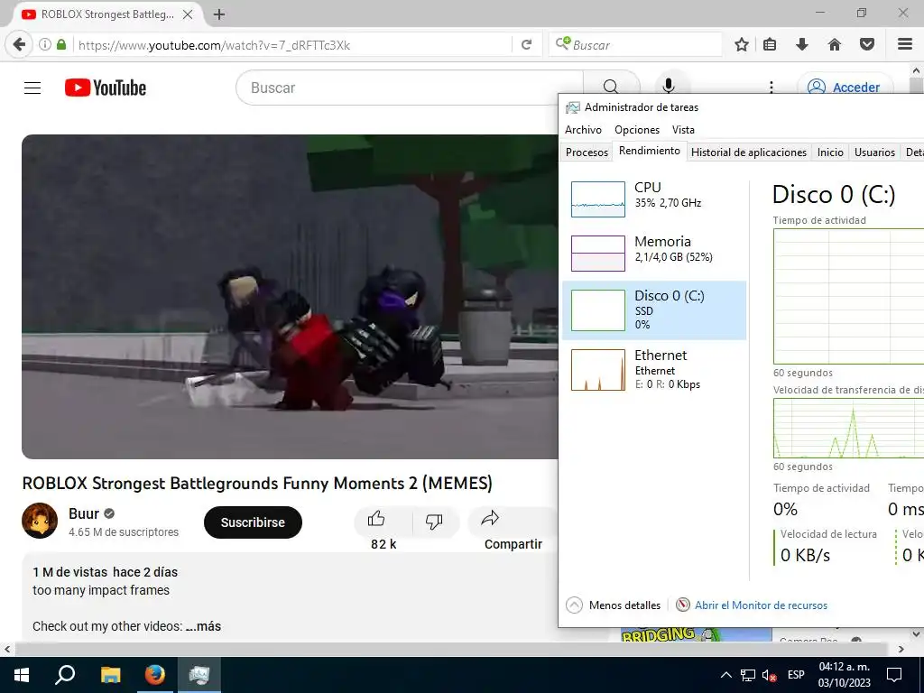This screenshot has width=924, height=693.
Task: Switch to the Usuarios tab
Action: tap(874, 152)
